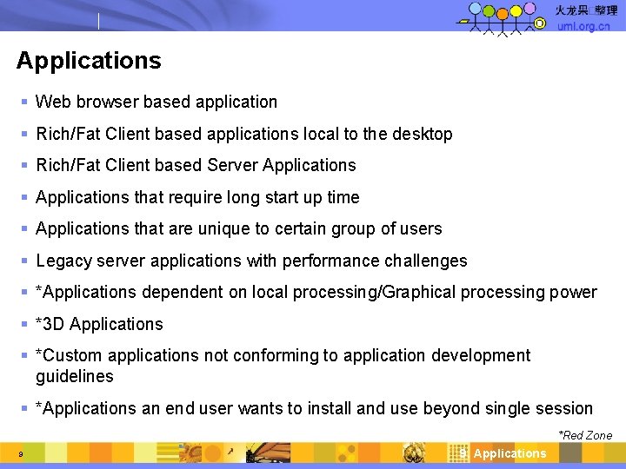Click the Chinese text beside the logo
This screenshot has width=626, height=469.
point(587,10)
